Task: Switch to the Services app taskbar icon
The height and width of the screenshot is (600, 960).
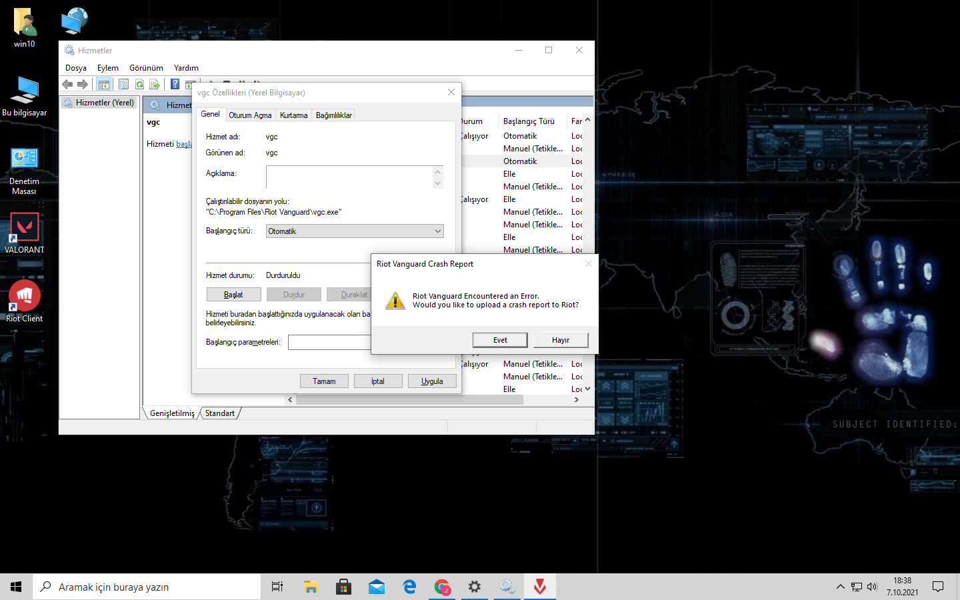Action: pos(507,587)
